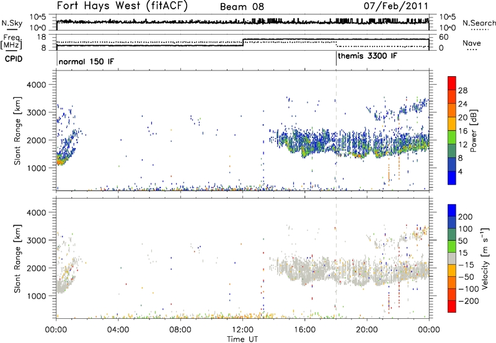Click the 'Nave' legend label
The height and width of the screenshot is (343, 496).
tap(472, 43)
